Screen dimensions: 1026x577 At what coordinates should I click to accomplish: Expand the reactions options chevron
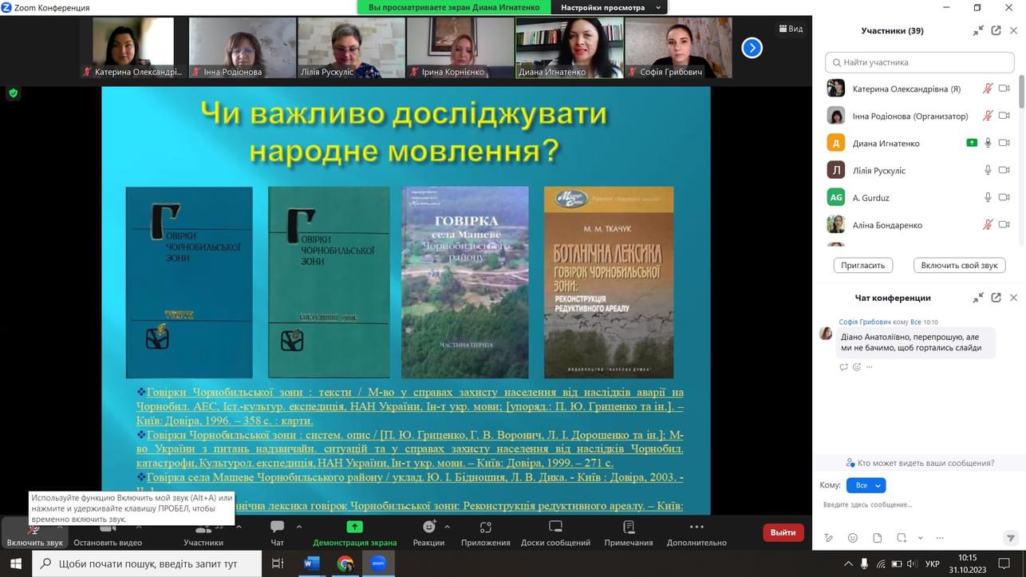coord(447,527)
